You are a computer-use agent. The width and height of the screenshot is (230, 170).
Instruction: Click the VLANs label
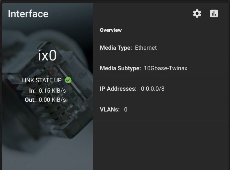pos(110,110)
